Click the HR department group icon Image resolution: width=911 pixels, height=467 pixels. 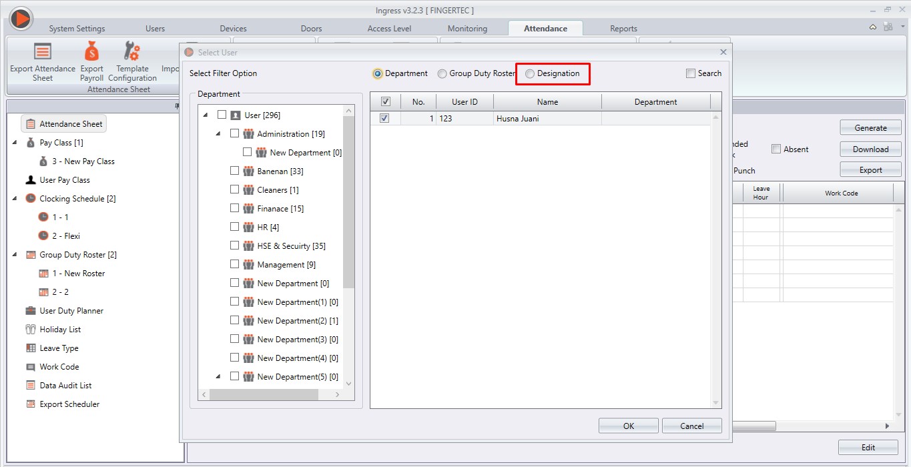pyautogui.click(x=248, y=227)
